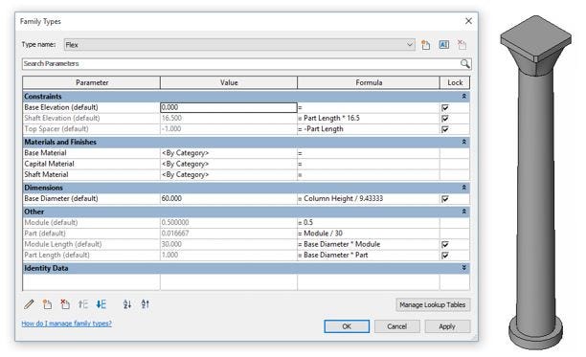Collapse the Constraints group
This screenshot has height=357, width=586.
point(463,97)
